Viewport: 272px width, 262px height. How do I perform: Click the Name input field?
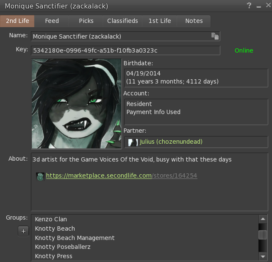point(125,36)
